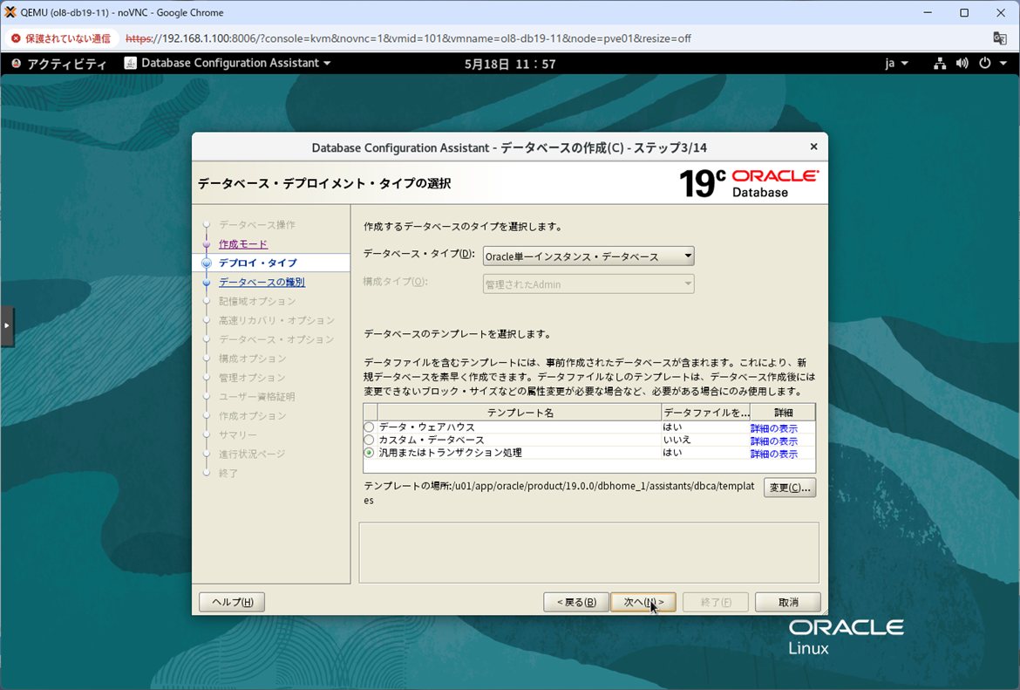The image size is (1020, 690).
Task: Select the デプロイ・タイプ step in sidebar
Action: tap(257, 263)
